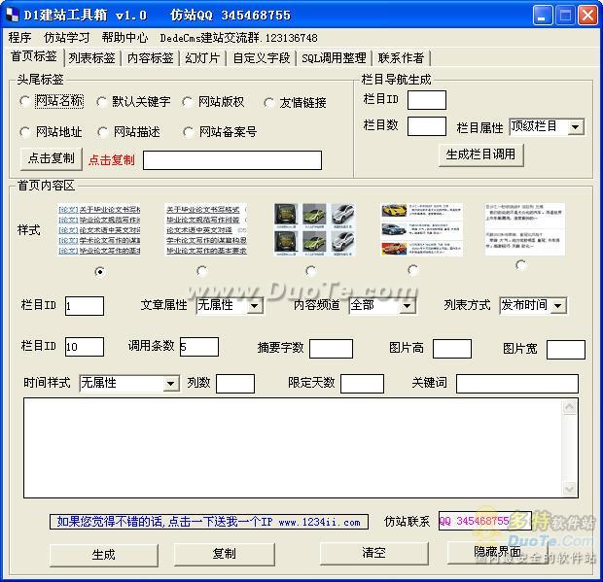Switch to the SQL调用整理 tab
This screenshot has width=603, height=582.
tap(334, 58)
